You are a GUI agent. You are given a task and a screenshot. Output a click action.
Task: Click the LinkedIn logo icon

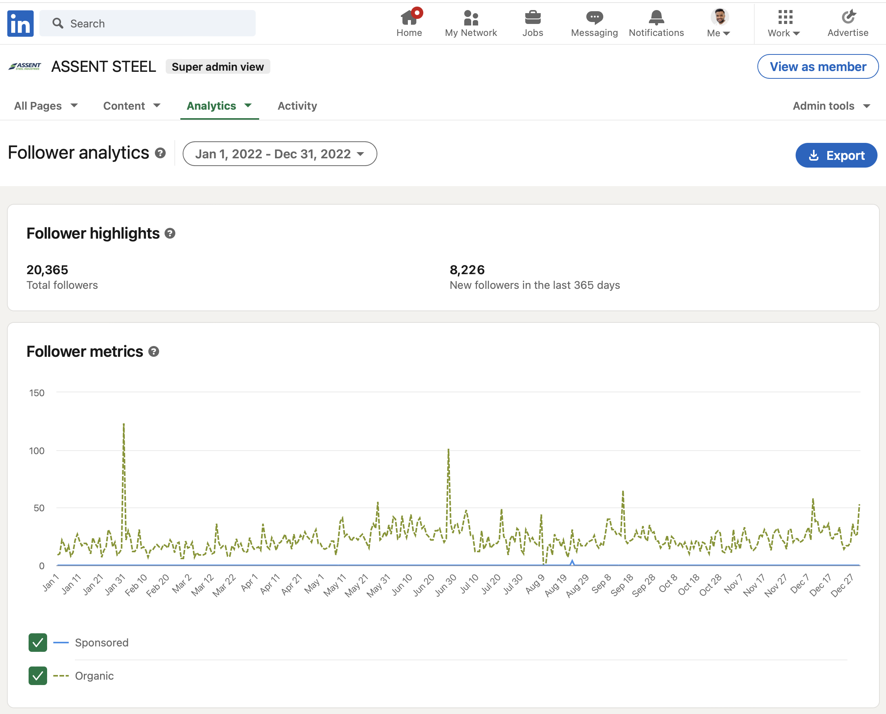coord(20,24)
